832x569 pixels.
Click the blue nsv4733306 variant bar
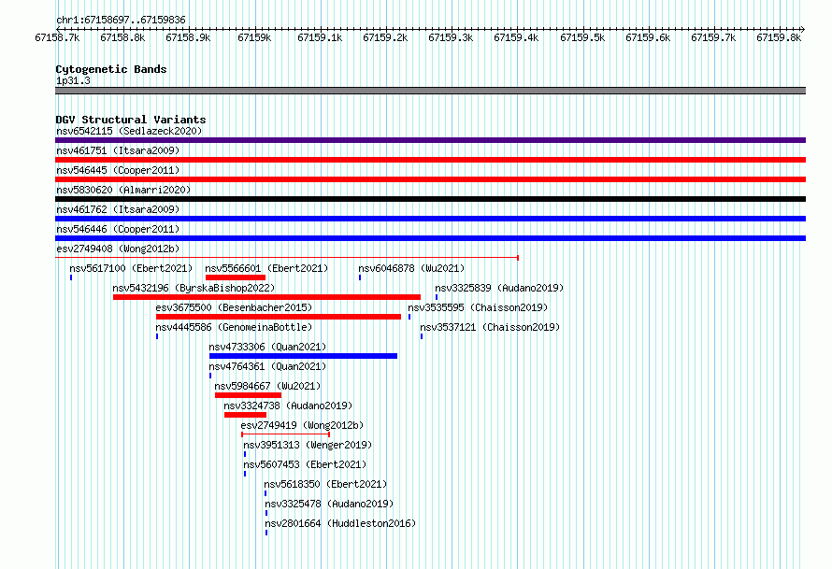(304, 356)
